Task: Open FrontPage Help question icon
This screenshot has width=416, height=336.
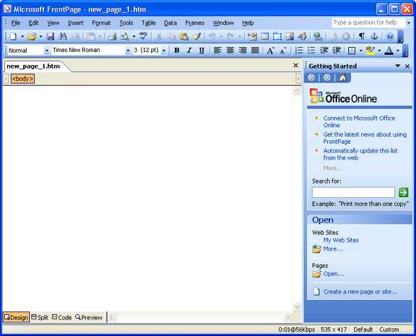Action: point(390,36)
